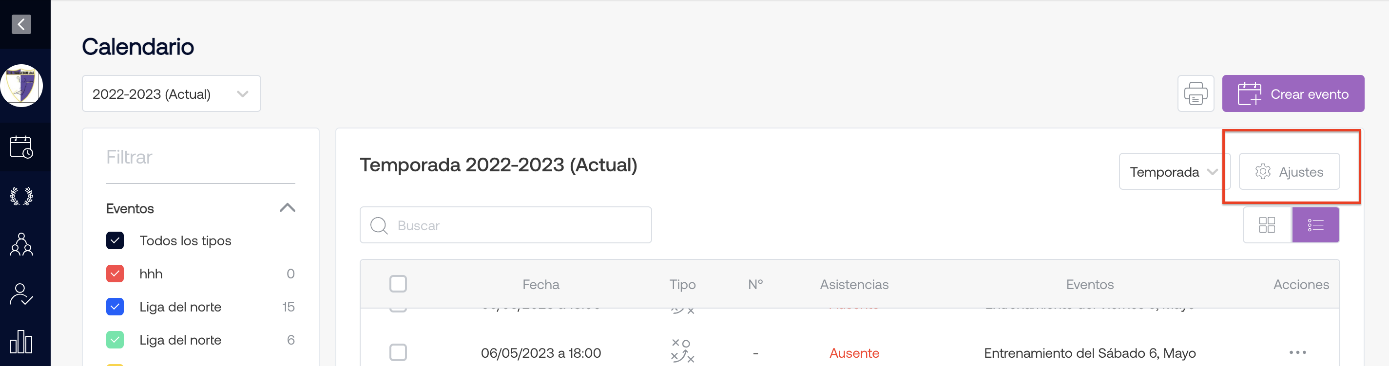Toggle the red hhh checkbox
The height and width of the screenshot is (366, 1389).
(x=115, y=274)
